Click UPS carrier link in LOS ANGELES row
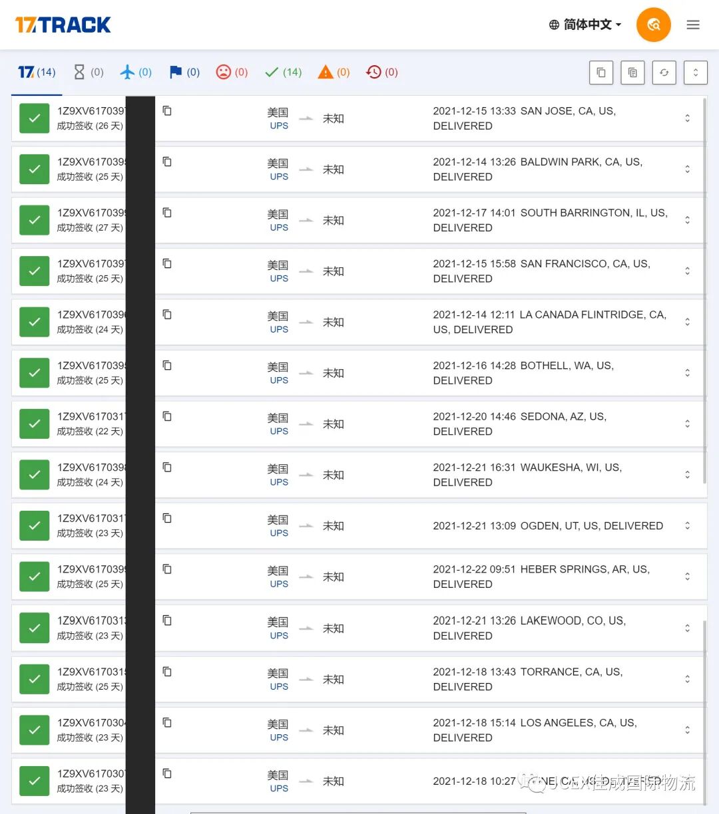 (279, 738)
